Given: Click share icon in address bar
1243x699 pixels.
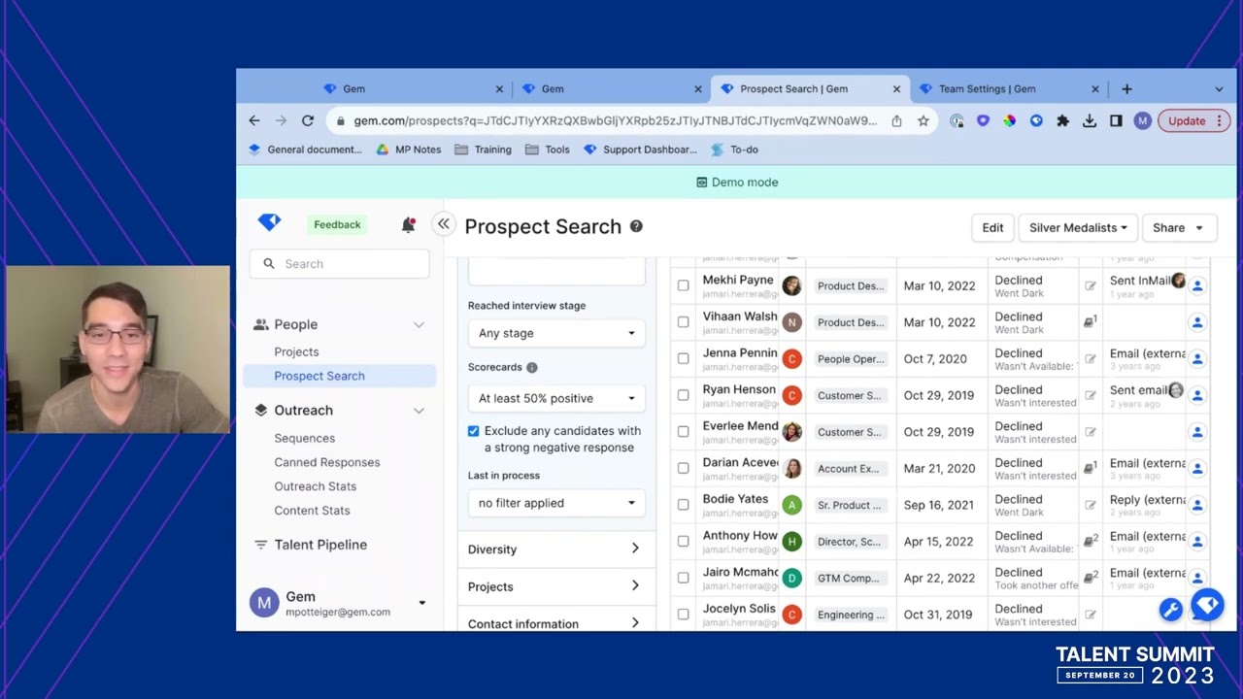Looking at the screenshot, I should pyautogui.click(x=896, y=120).
